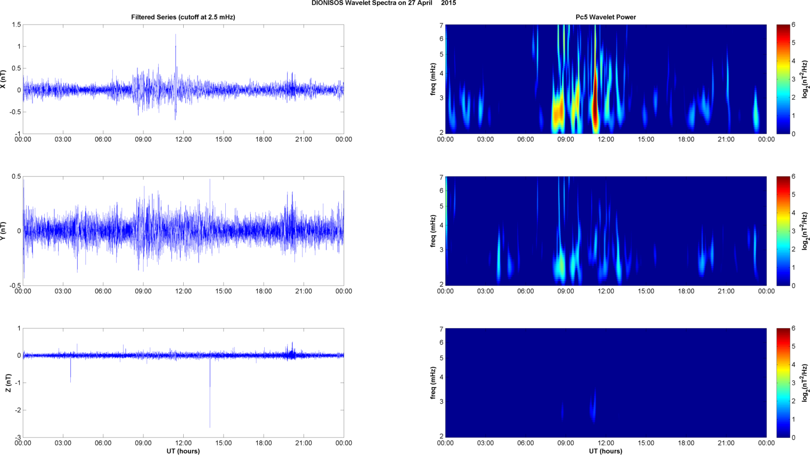Click the '7' frequency tick on the X wavelet spectrum
810x455 pixels.
(x=441, y=26)
